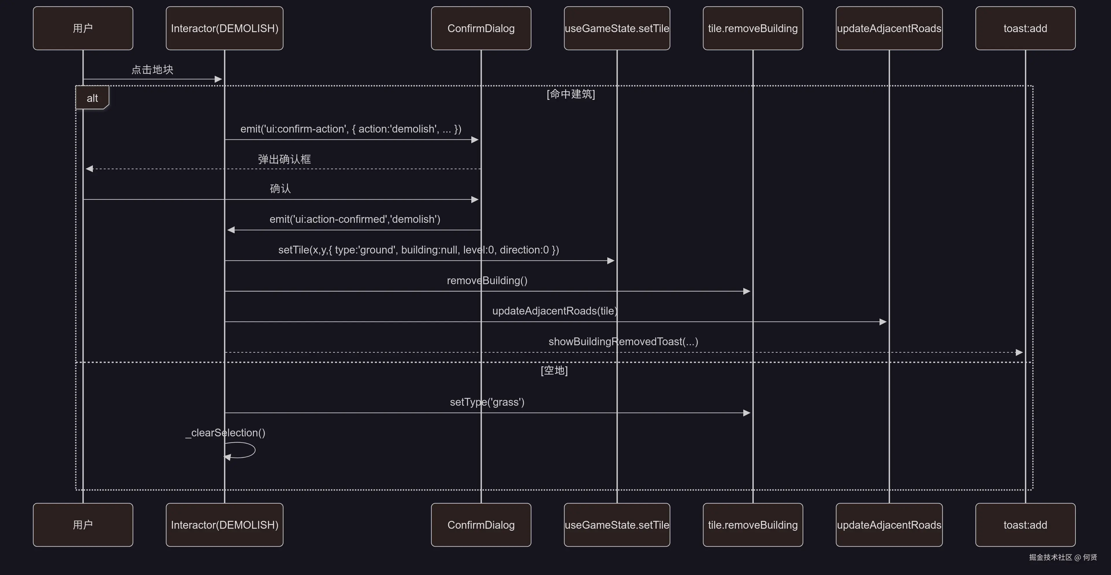Select the showBuildingRemovedToast message text
Screen dimensions: 1111x575
coord(623,342)
